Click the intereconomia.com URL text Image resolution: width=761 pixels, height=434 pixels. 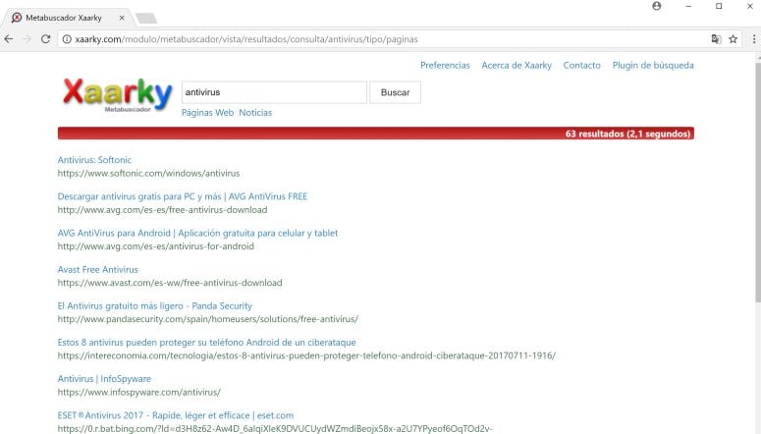pyautogui.click(x=306, y=355)
